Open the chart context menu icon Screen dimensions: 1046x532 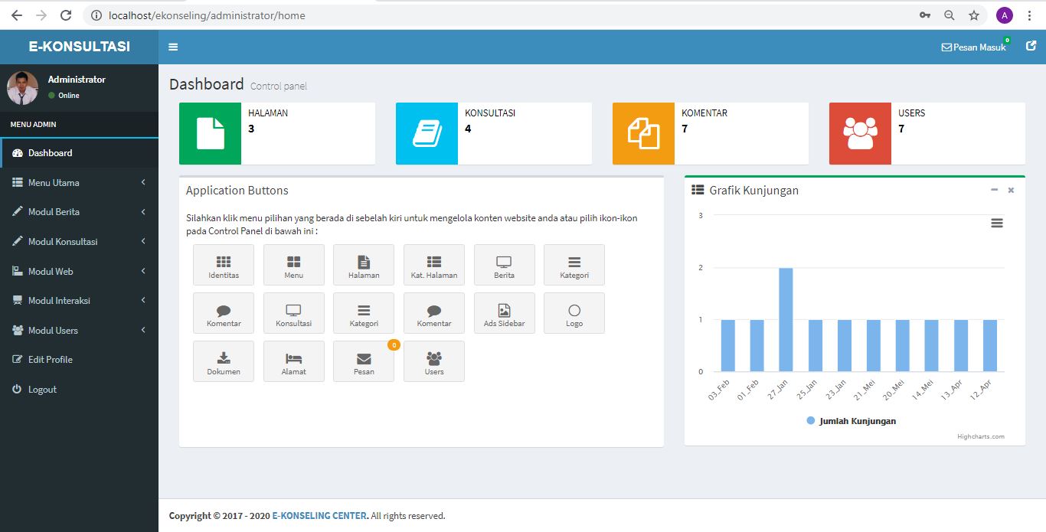996,223
